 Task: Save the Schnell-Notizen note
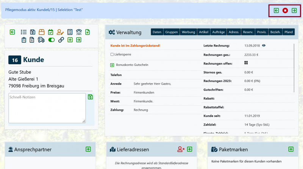tap(90, 97)
